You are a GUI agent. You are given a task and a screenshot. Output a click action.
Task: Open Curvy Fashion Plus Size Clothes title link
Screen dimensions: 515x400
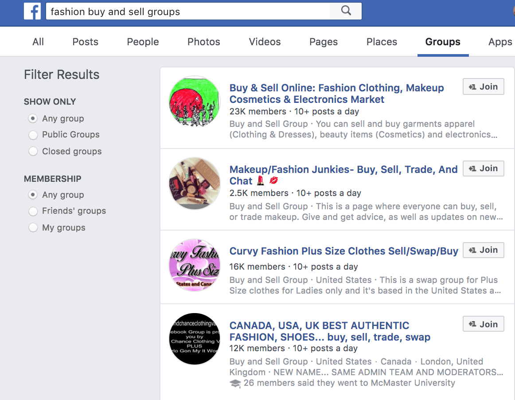tap(343, 251)
